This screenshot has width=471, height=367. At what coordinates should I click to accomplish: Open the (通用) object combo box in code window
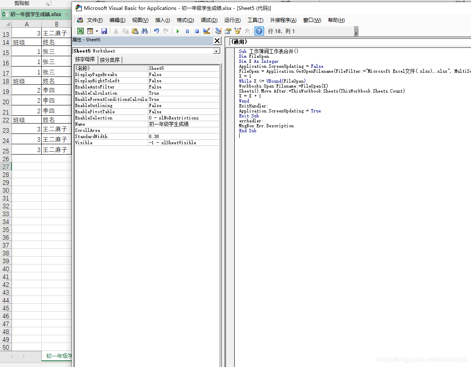tap(350, 42)
